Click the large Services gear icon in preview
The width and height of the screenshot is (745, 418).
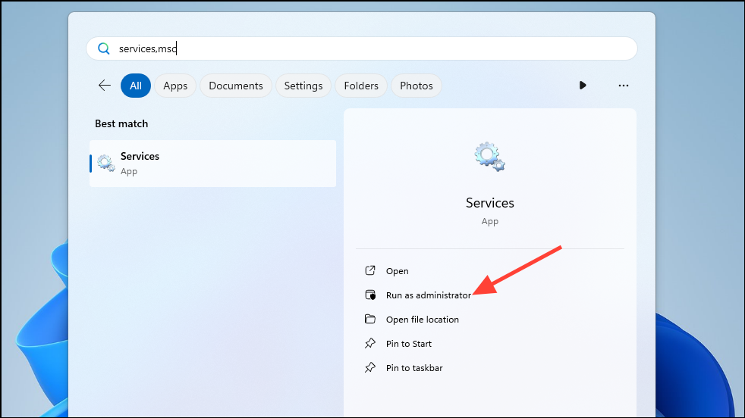pyautogui.click(x=489, y=157)
